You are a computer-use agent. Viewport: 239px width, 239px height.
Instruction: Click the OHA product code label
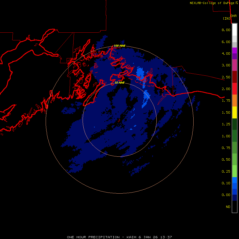(233, 16)
